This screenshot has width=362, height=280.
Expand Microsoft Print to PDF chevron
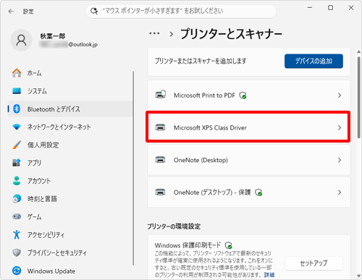[340, 96]
